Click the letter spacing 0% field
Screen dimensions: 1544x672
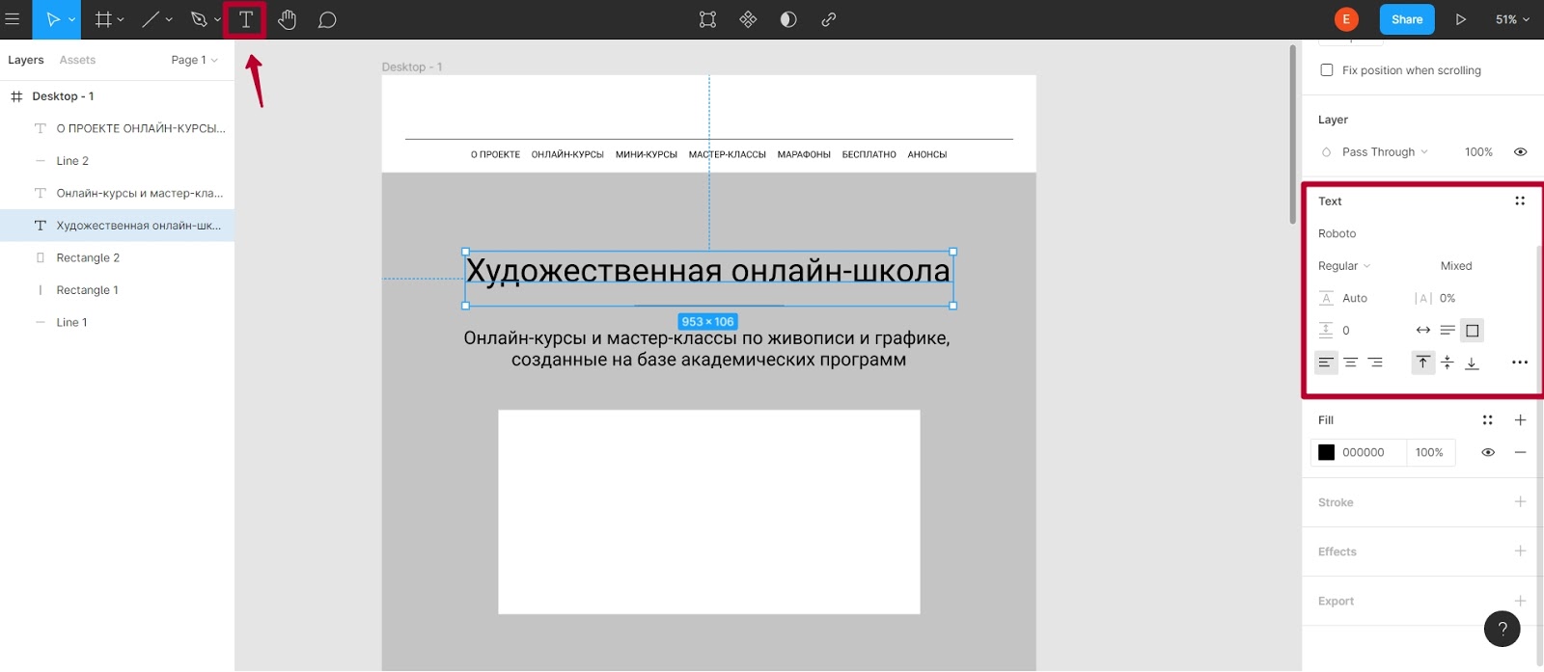point(1447,298)
